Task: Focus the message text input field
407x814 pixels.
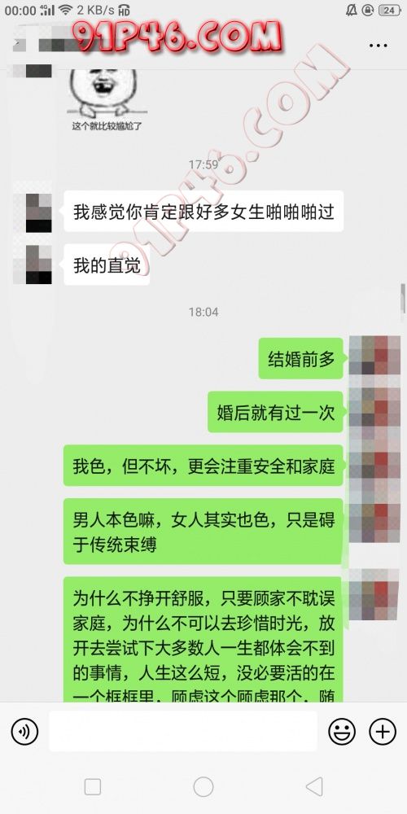Action: click(183, 732)
